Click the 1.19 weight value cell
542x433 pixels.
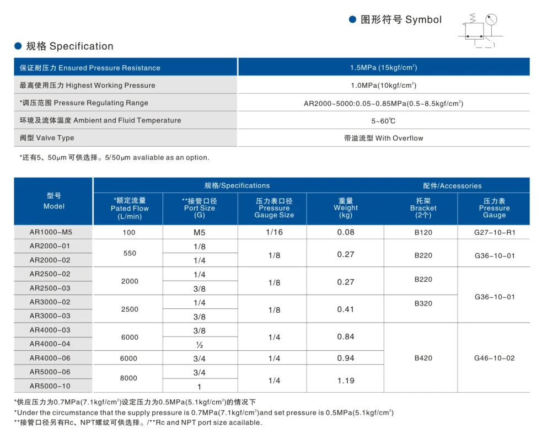[x=346, y=381]
